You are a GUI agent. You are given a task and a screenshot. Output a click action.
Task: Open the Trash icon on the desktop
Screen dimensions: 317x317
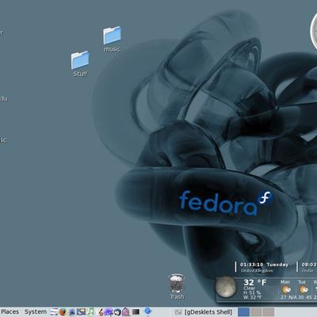(177, 287)
